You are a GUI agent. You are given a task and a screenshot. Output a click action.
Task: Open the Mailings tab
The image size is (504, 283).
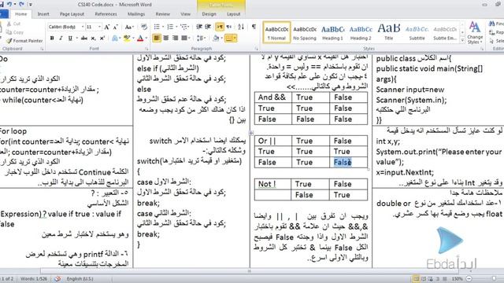136,14
